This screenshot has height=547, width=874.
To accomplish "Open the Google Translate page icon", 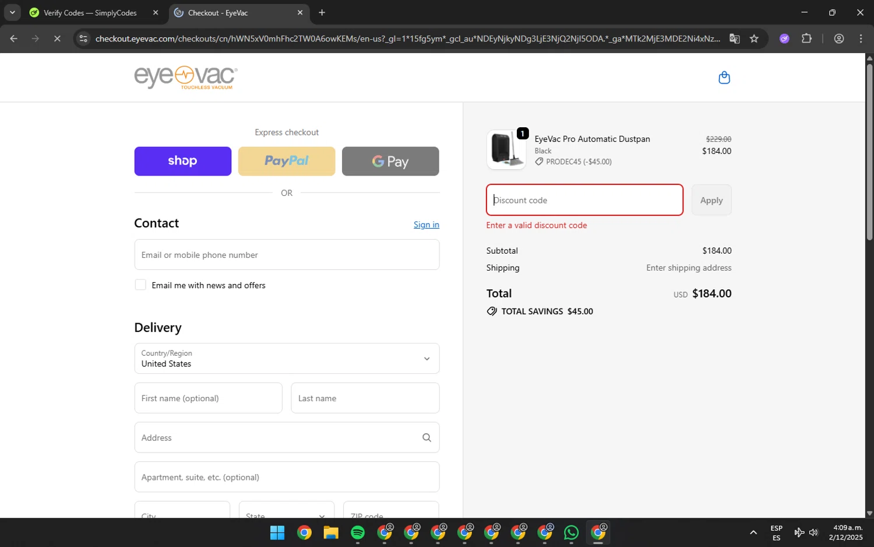I will (734, 38).
